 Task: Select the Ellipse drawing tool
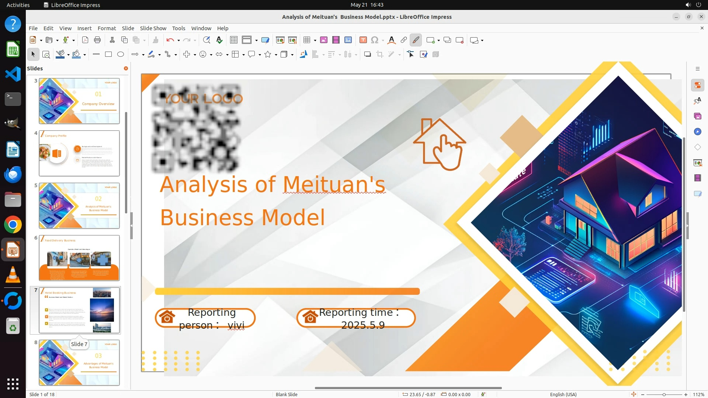pyautogui.click(x=121, y=55)
